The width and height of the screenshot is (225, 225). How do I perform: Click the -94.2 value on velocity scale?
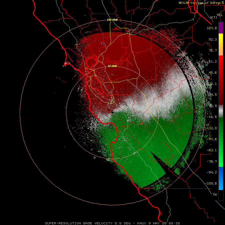click(212, 172)
